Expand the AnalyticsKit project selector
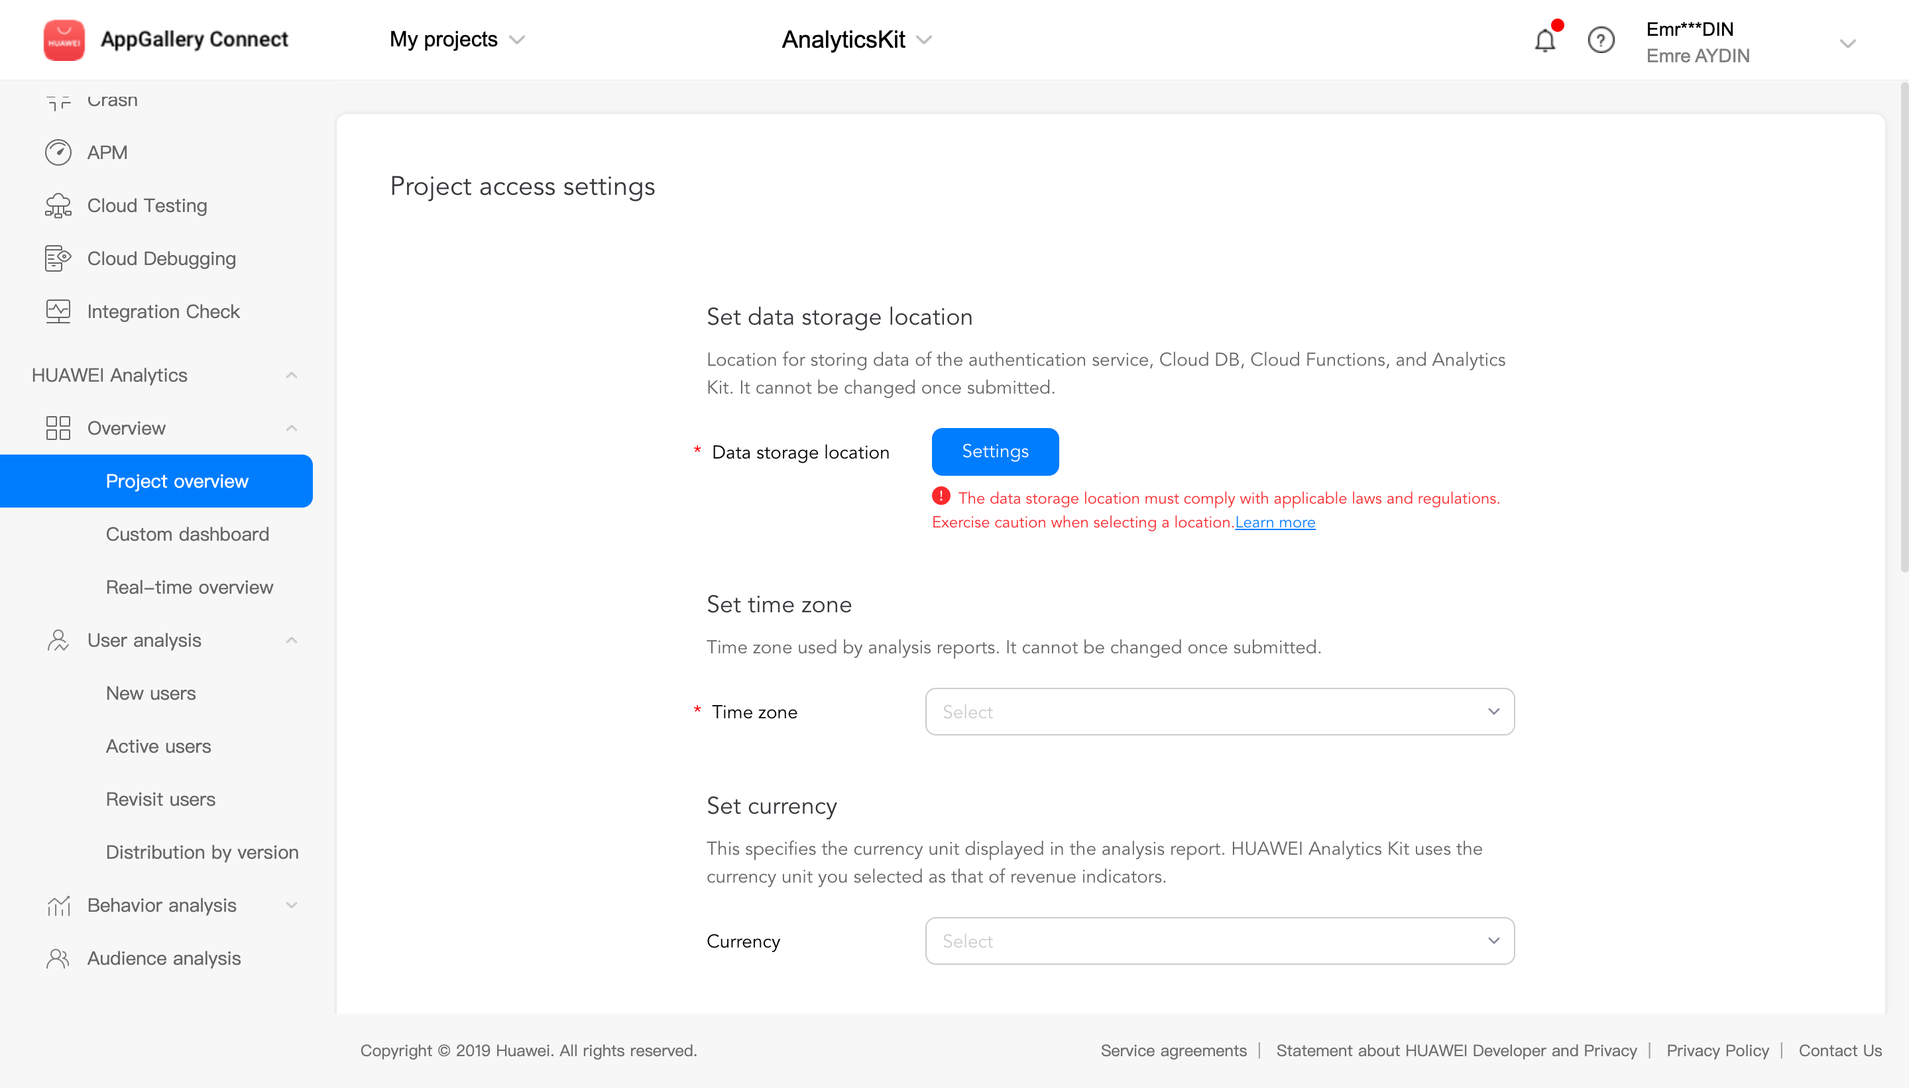Viewport: 1909px width, 1088px height. pyautogui.click(x=856, y=40)
